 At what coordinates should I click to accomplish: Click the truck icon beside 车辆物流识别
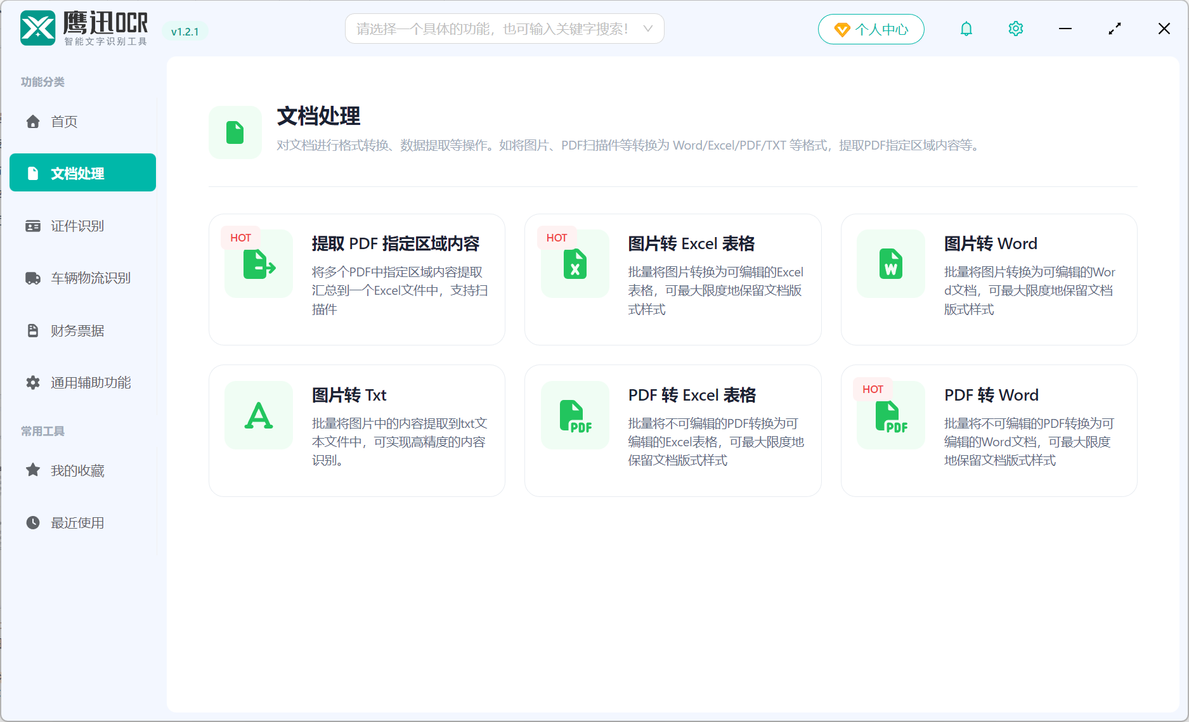tap(33, 278)
